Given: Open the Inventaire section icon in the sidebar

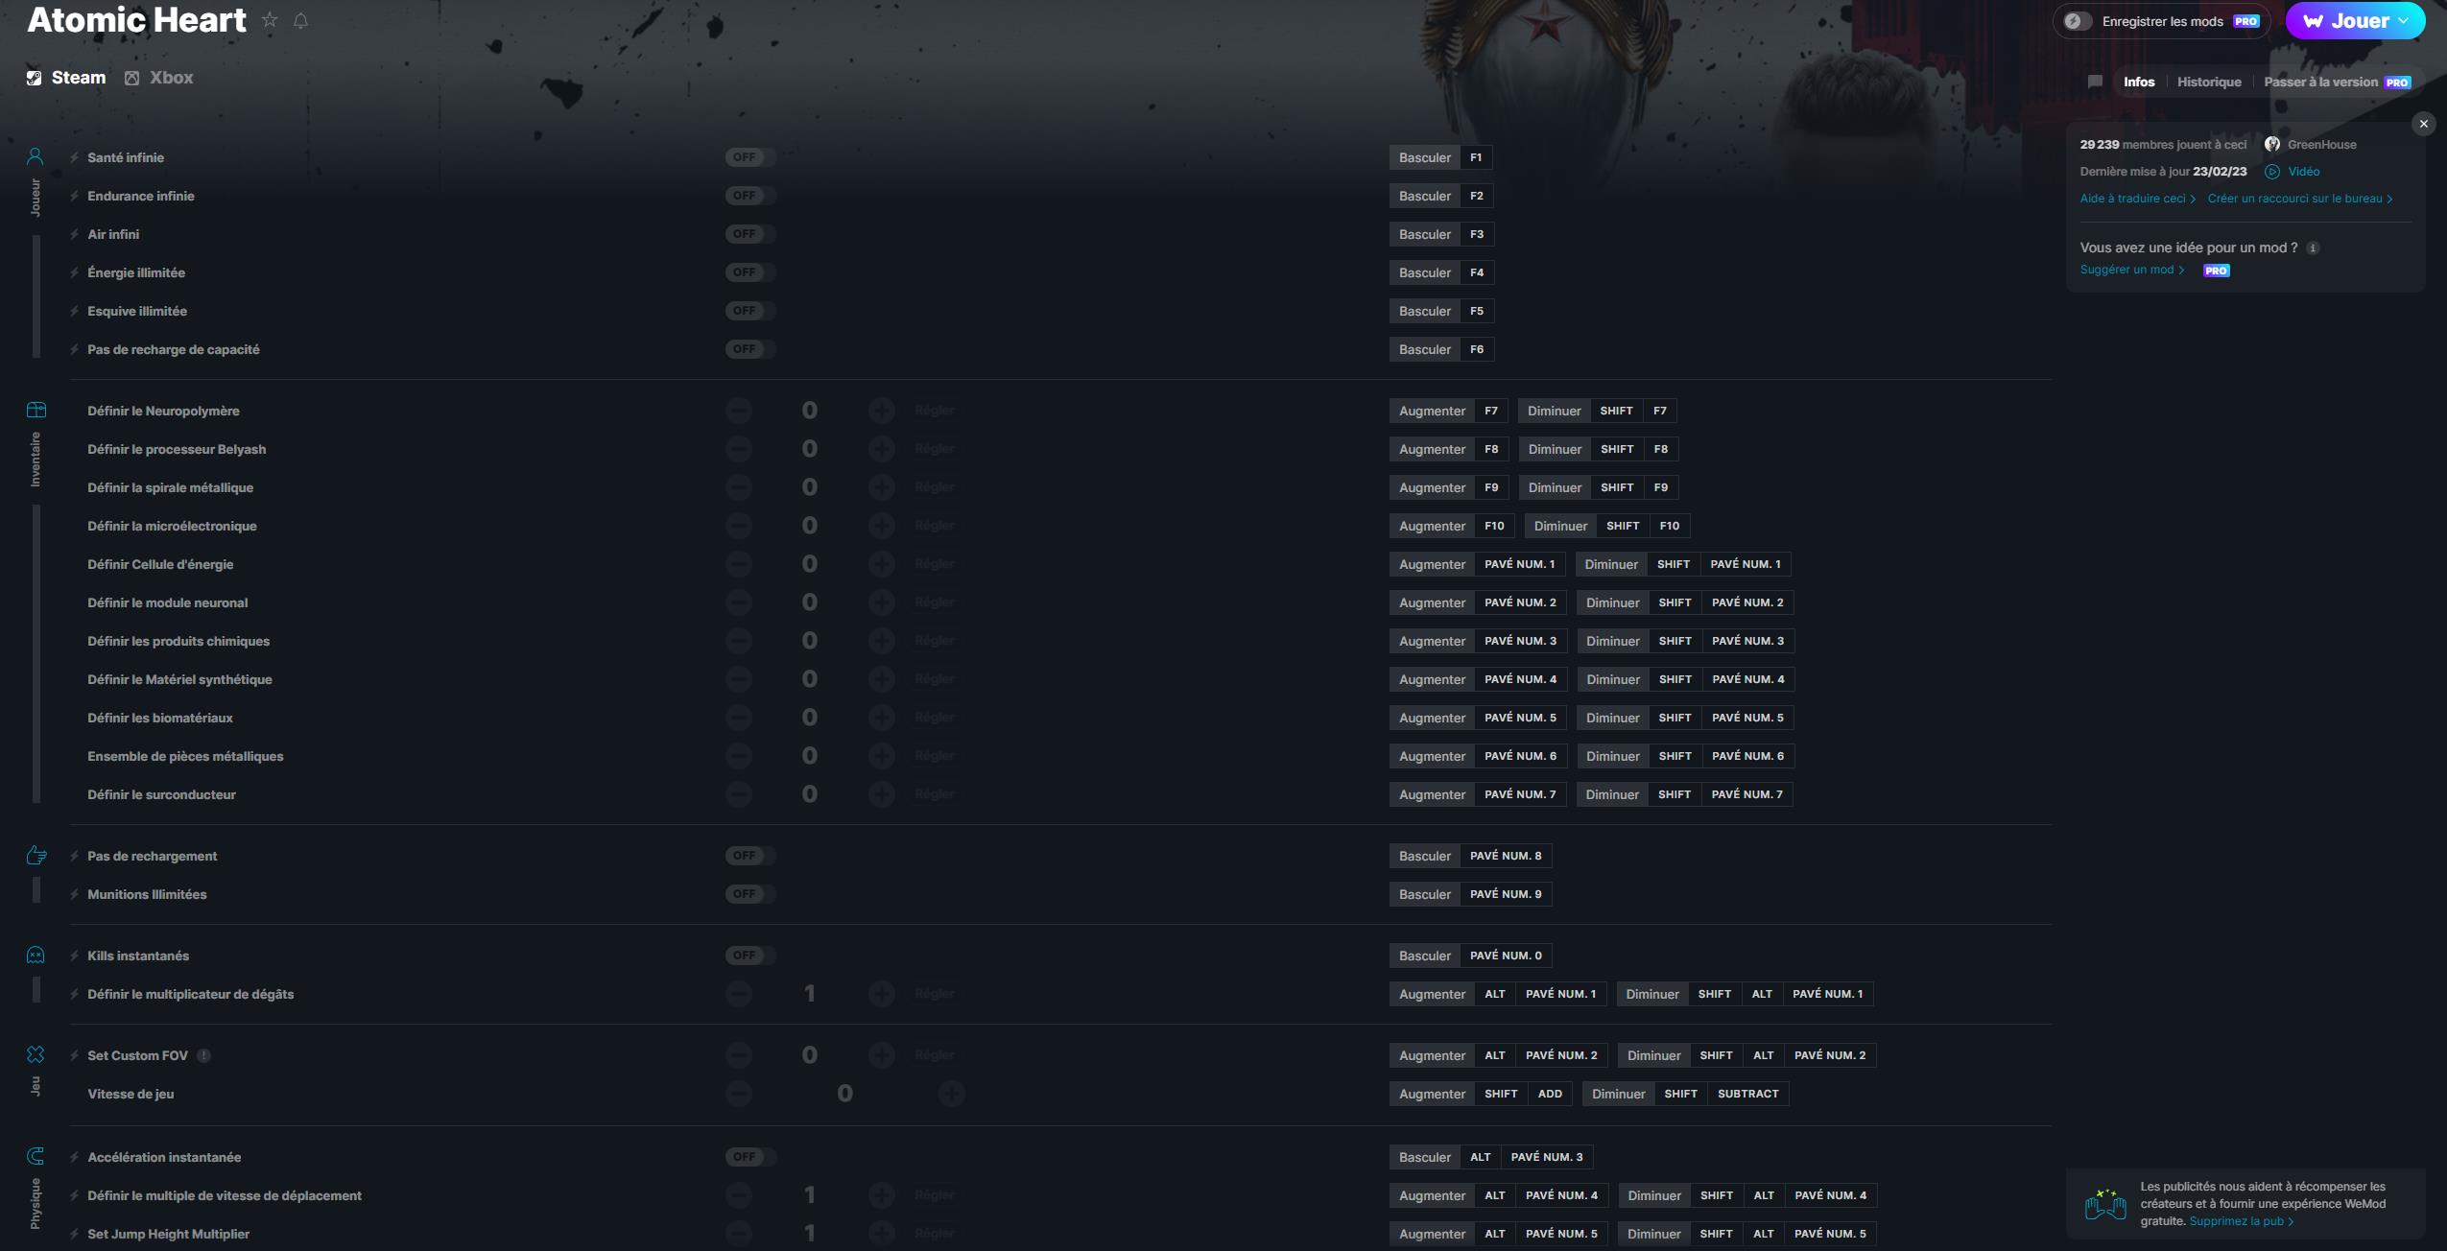Looking at the screenshot, I should pyautogui.click(x=36, y=409).
